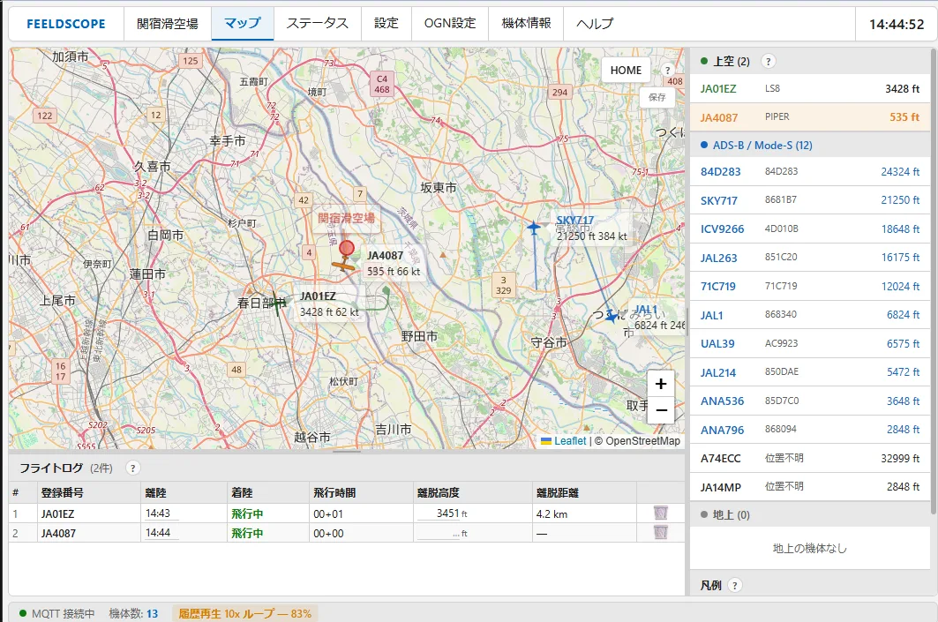938x622 pixels.
Task: Expand the 凡例 section
Action: click(810, 585)
